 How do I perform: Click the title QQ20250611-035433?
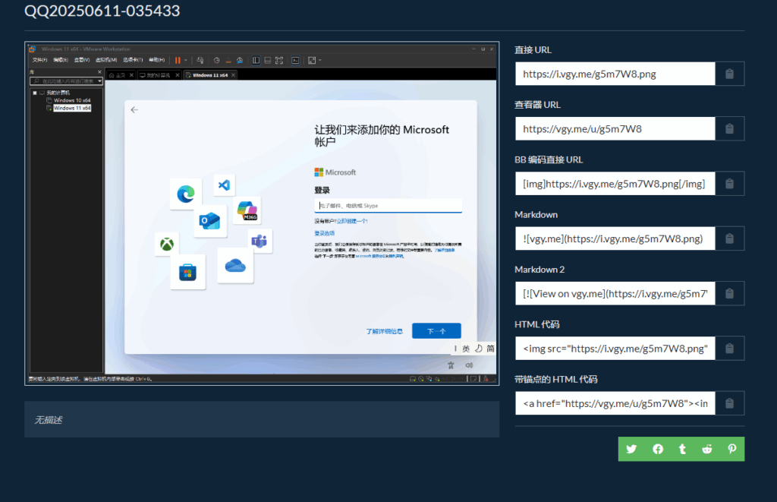coord(102,11)
